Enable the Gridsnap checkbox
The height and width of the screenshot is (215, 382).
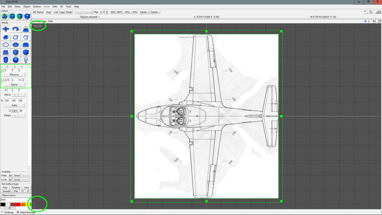(2, 212)
